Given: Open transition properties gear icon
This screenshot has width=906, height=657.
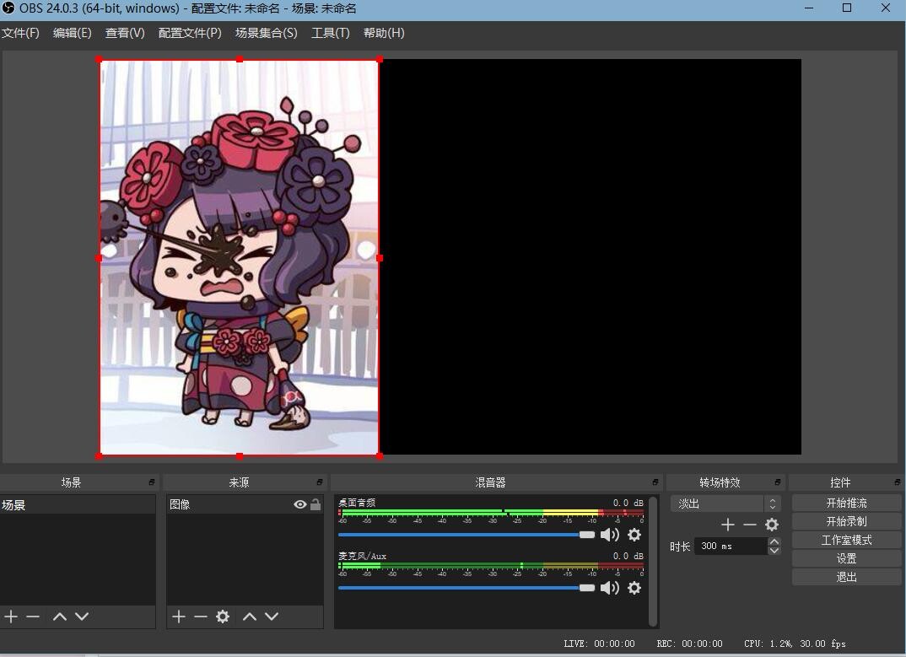Looking at the screenshot, I should 771,525.
